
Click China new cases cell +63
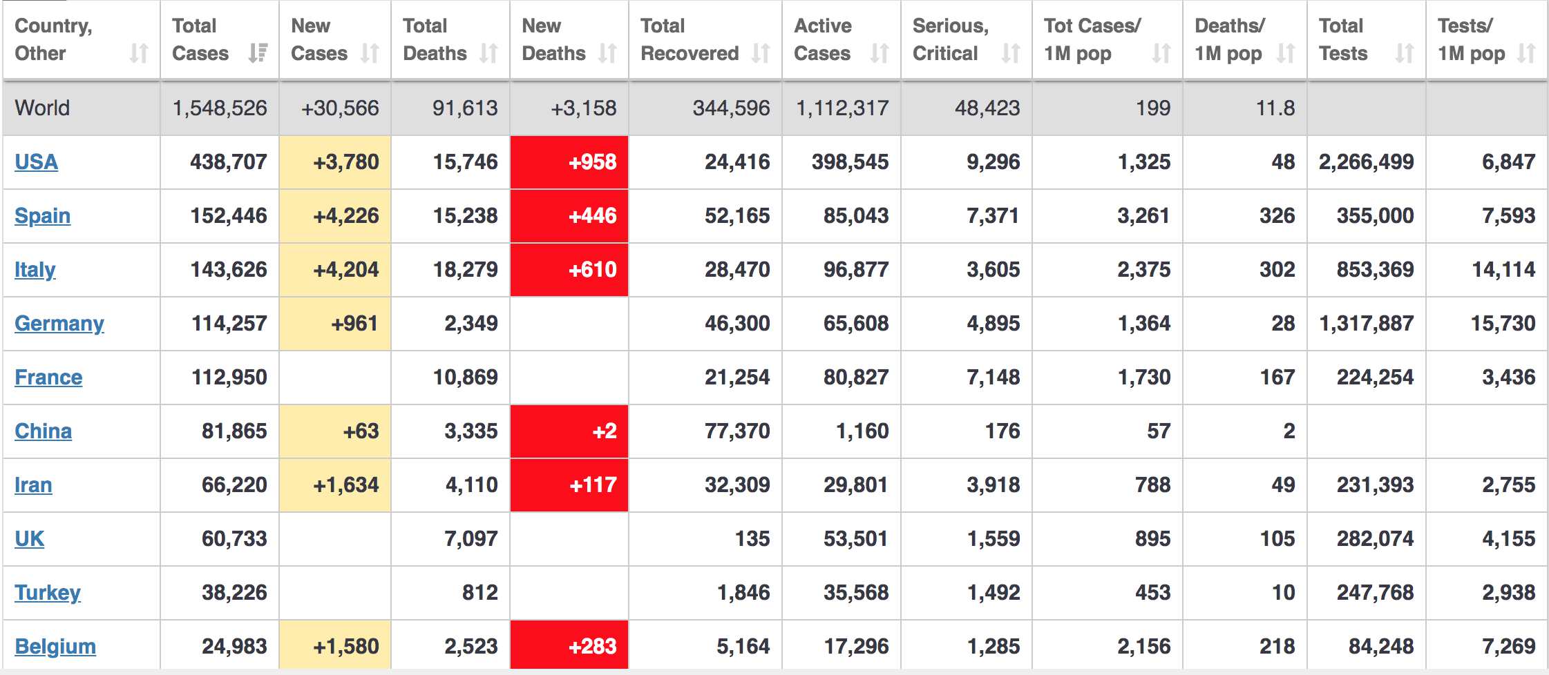pos(335,431)
